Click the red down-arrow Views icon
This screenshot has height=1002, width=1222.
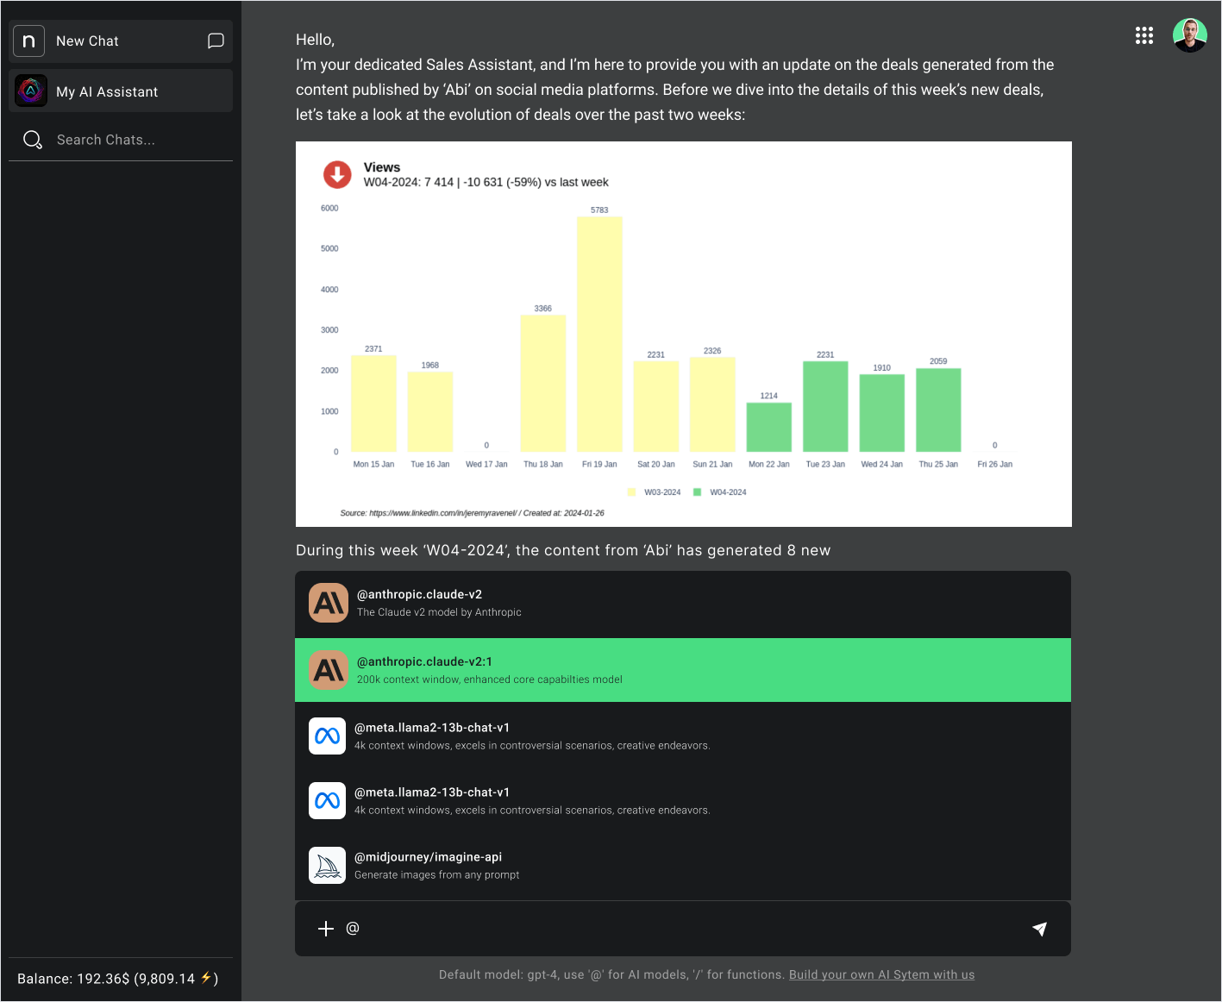pos(337,174)
